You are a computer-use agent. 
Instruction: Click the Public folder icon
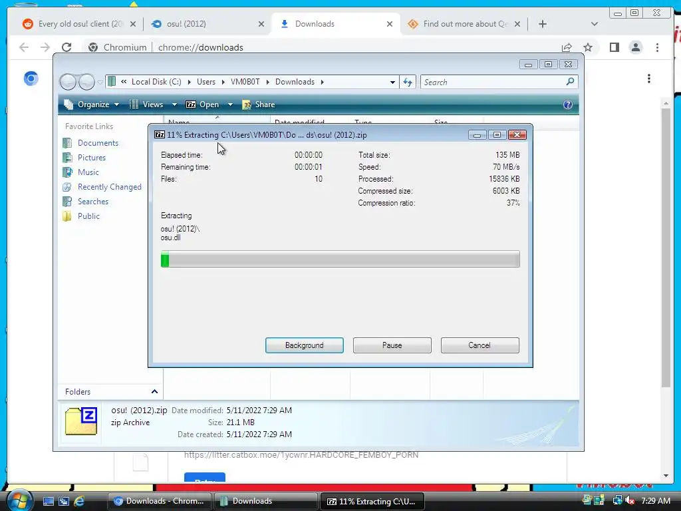click(x=67, y=216)
